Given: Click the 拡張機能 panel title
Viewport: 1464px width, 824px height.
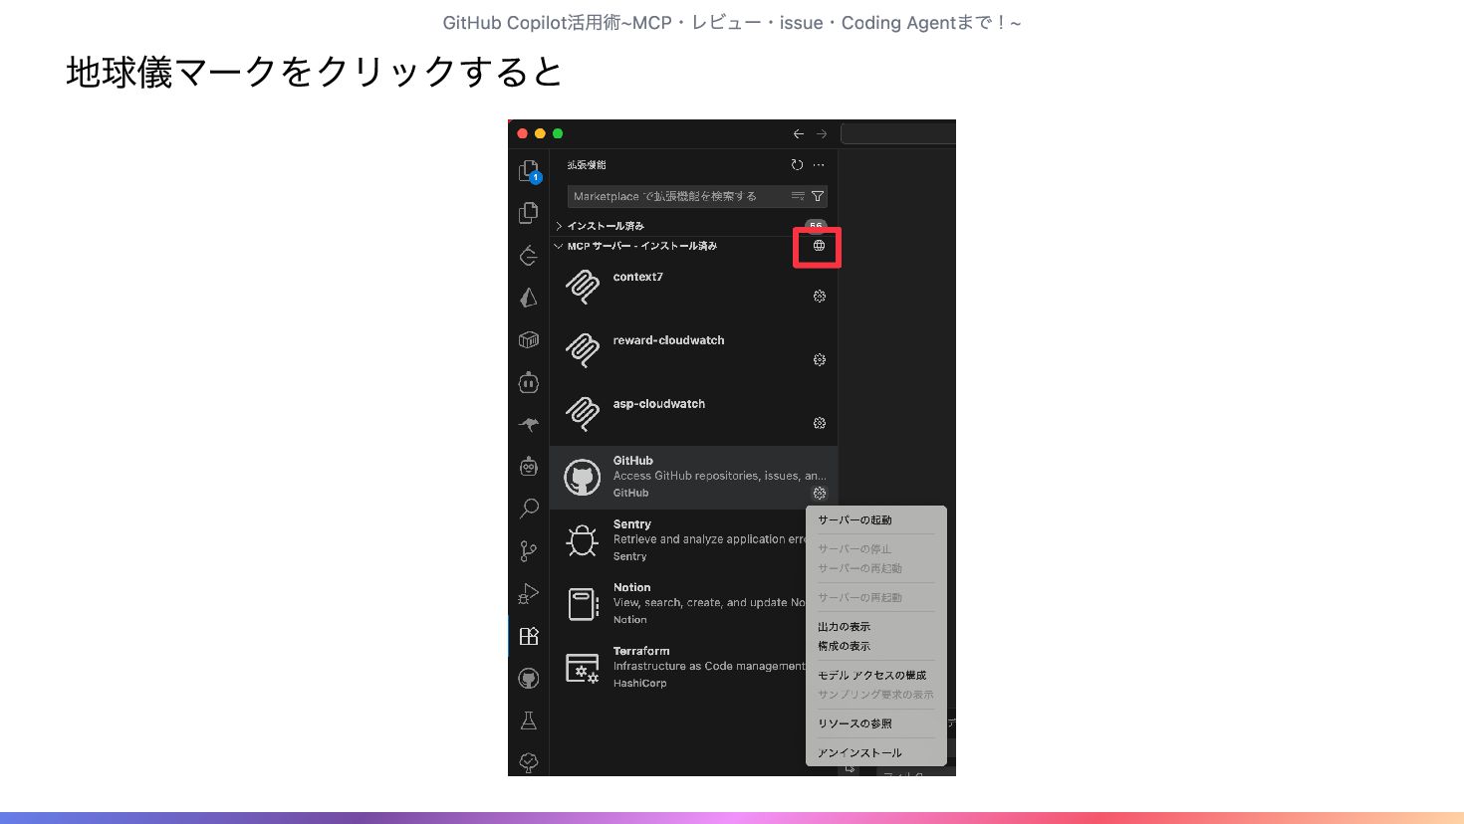Looking at the screenshot, I should pyautogui.click(x=587, y=165).
